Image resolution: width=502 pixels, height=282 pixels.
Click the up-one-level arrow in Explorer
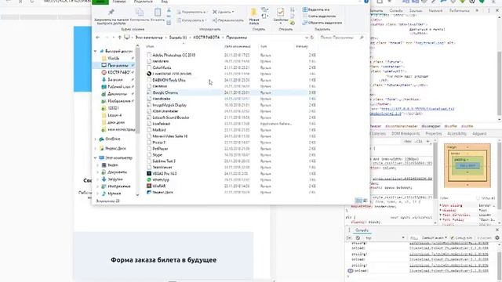120,38
